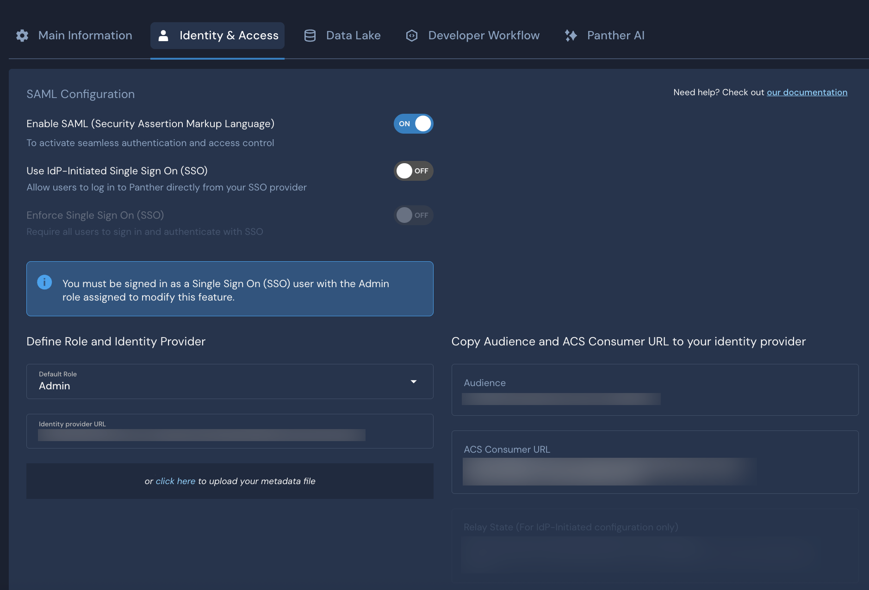This screenshot has height=590, width=869.
Task: Click the sparkles icon beside Panther AI
Action: click(x=571, y=35)
